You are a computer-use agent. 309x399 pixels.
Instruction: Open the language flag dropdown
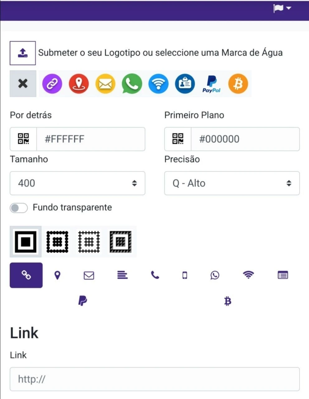pos(282,8)
